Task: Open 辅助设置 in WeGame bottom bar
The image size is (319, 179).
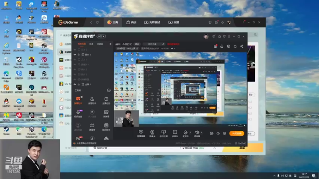Action: [x=100, y=148]
